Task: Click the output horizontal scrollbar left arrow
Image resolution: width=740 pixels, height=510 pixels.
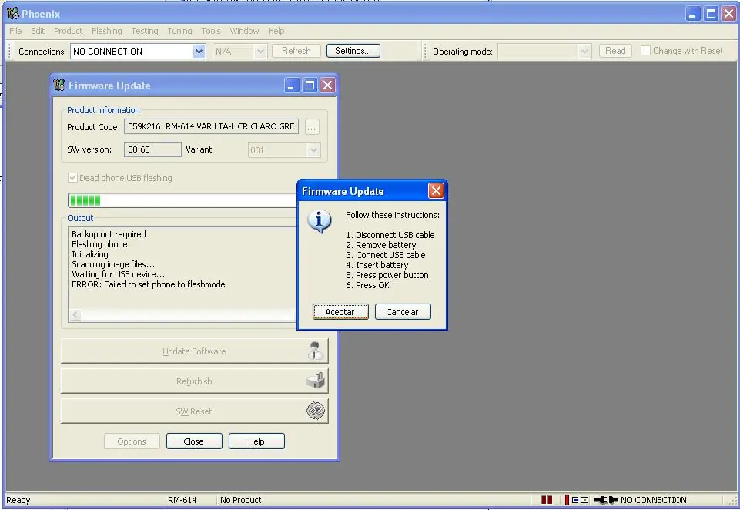Action: 76,314
